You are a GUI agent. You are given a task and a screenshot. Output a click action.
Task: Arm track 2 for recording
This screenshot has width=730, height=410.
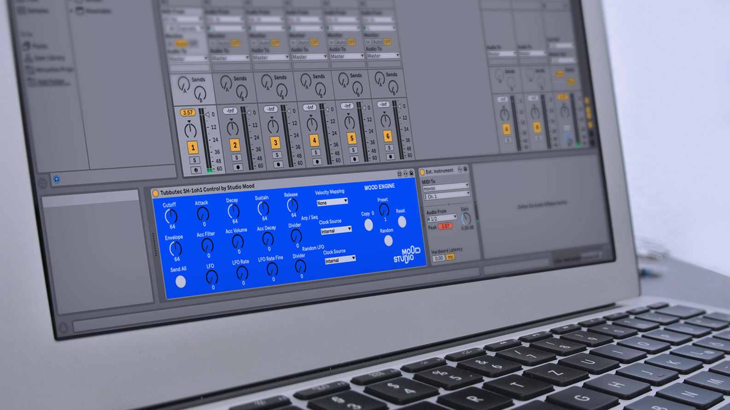pyautogui.click(x=238, y=167)
